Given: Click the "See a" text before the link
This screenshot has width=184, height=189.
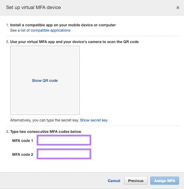Looking at the screenshot, I should coord(15,30).
